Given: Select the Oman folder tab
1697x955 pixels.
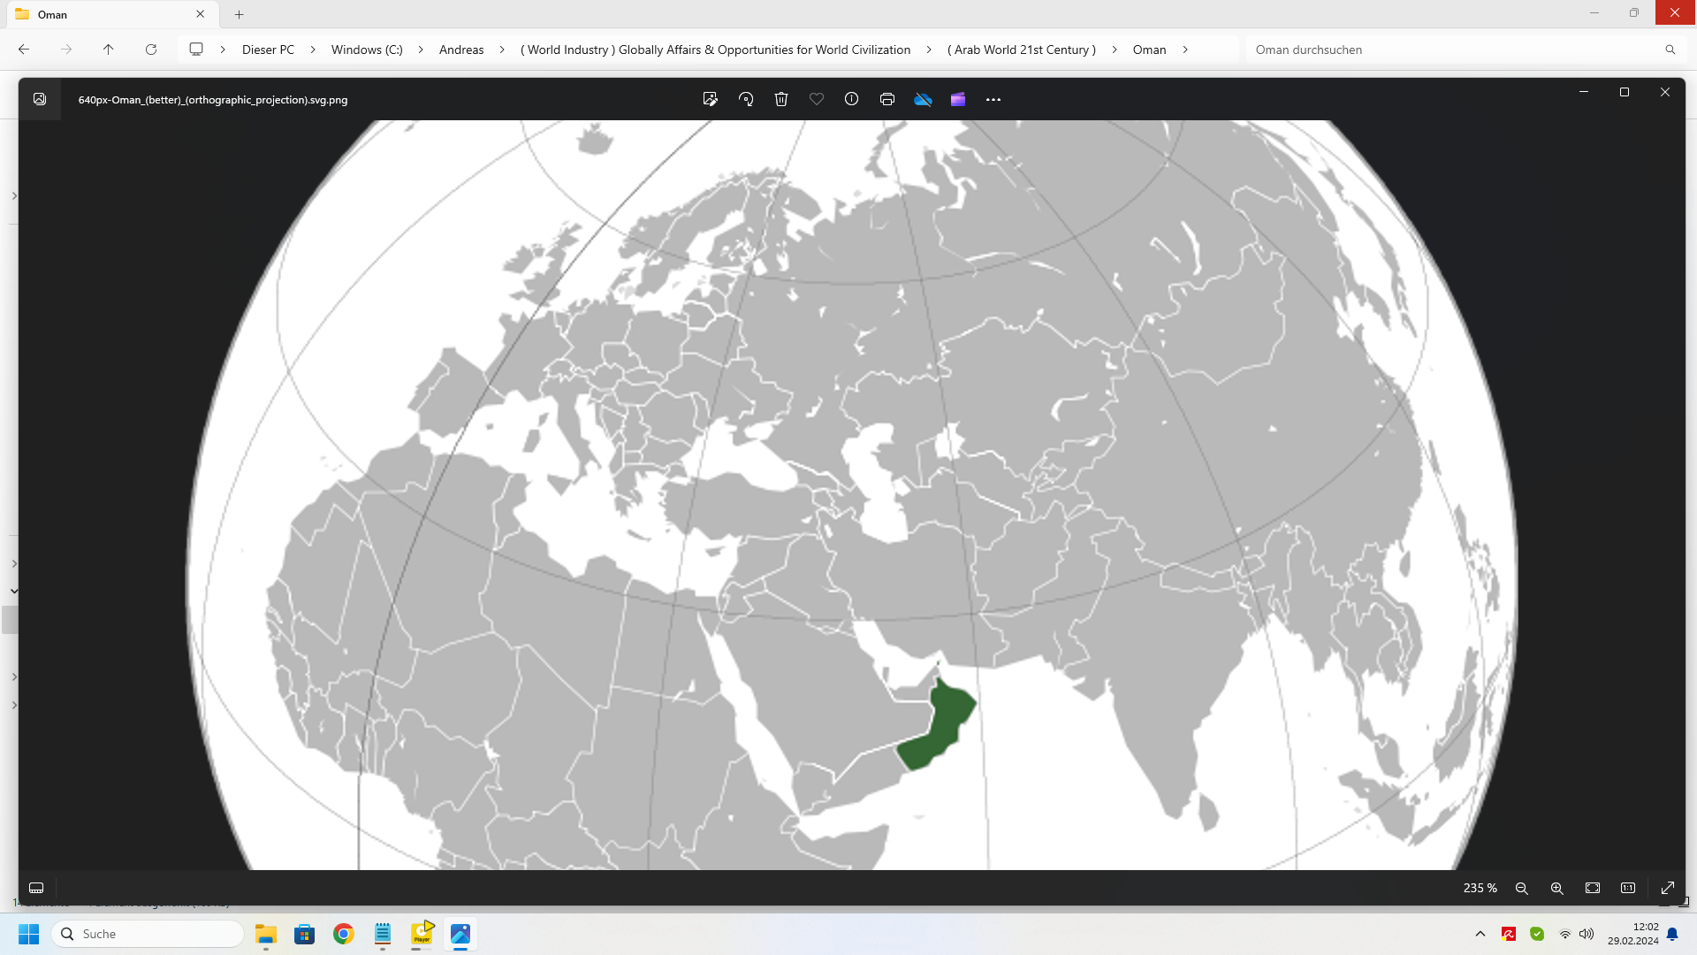Looking at the screenshot, I should click(x=110, y=14).
